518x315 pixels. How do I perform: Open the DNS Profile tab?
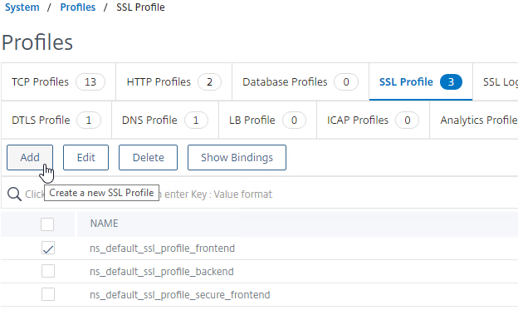[165, 121]
